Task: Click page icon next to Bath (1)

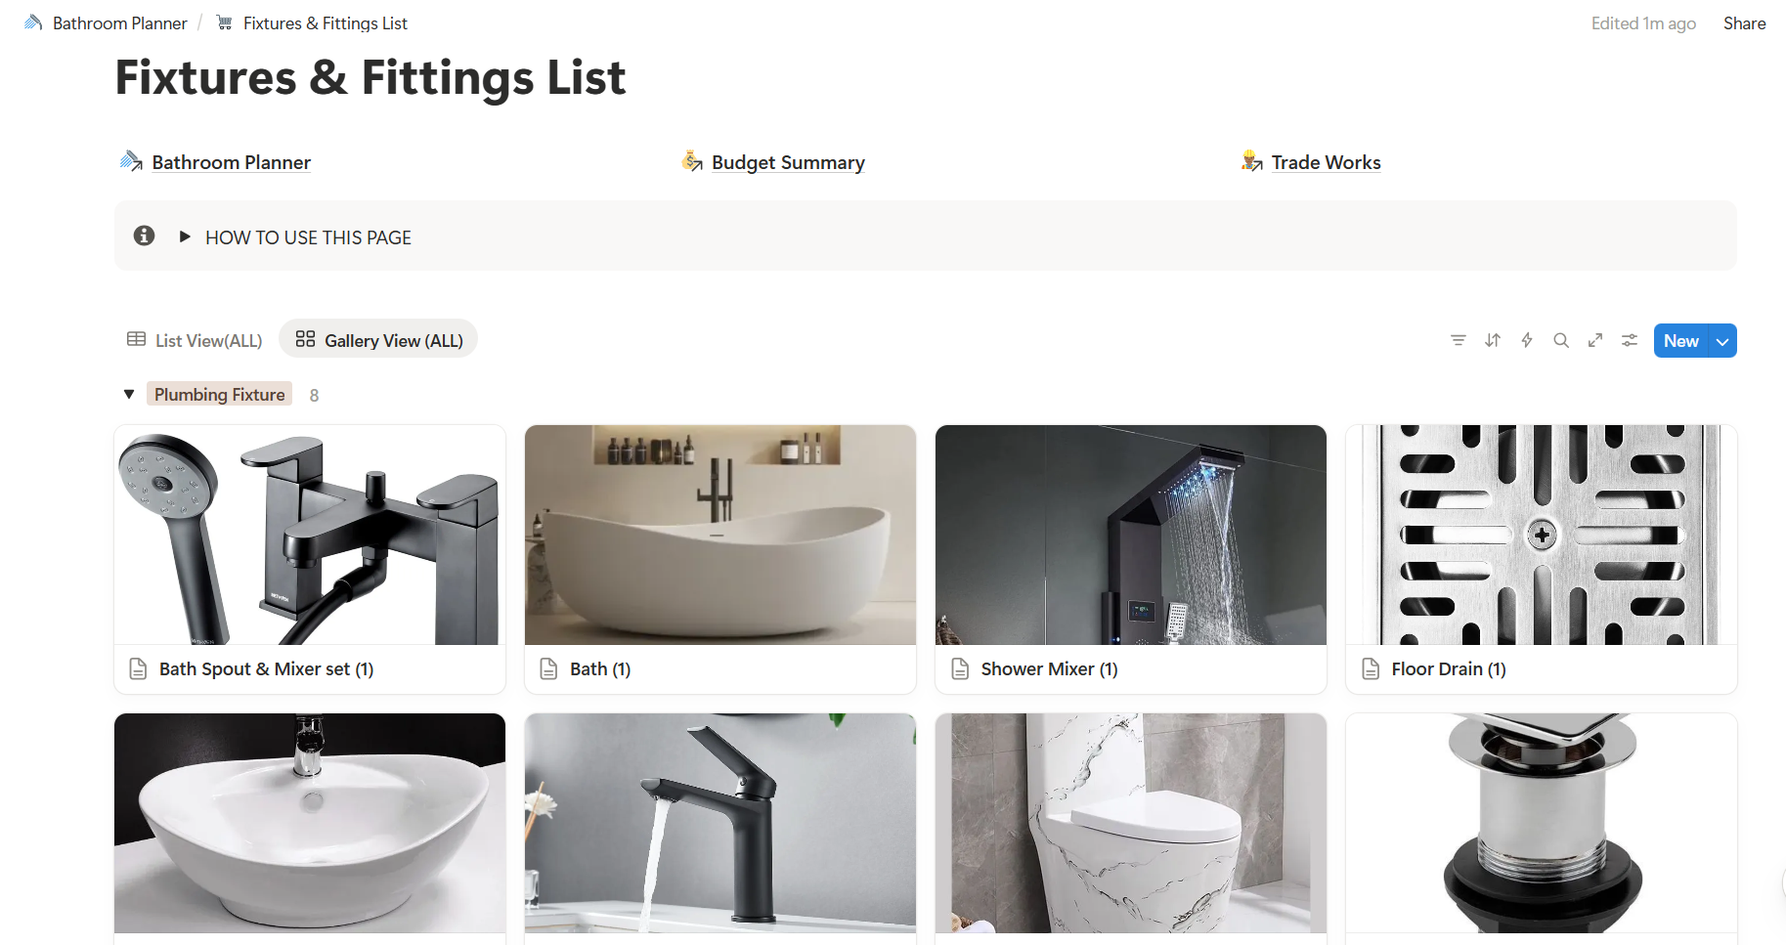Action: [x=549, y=668]
